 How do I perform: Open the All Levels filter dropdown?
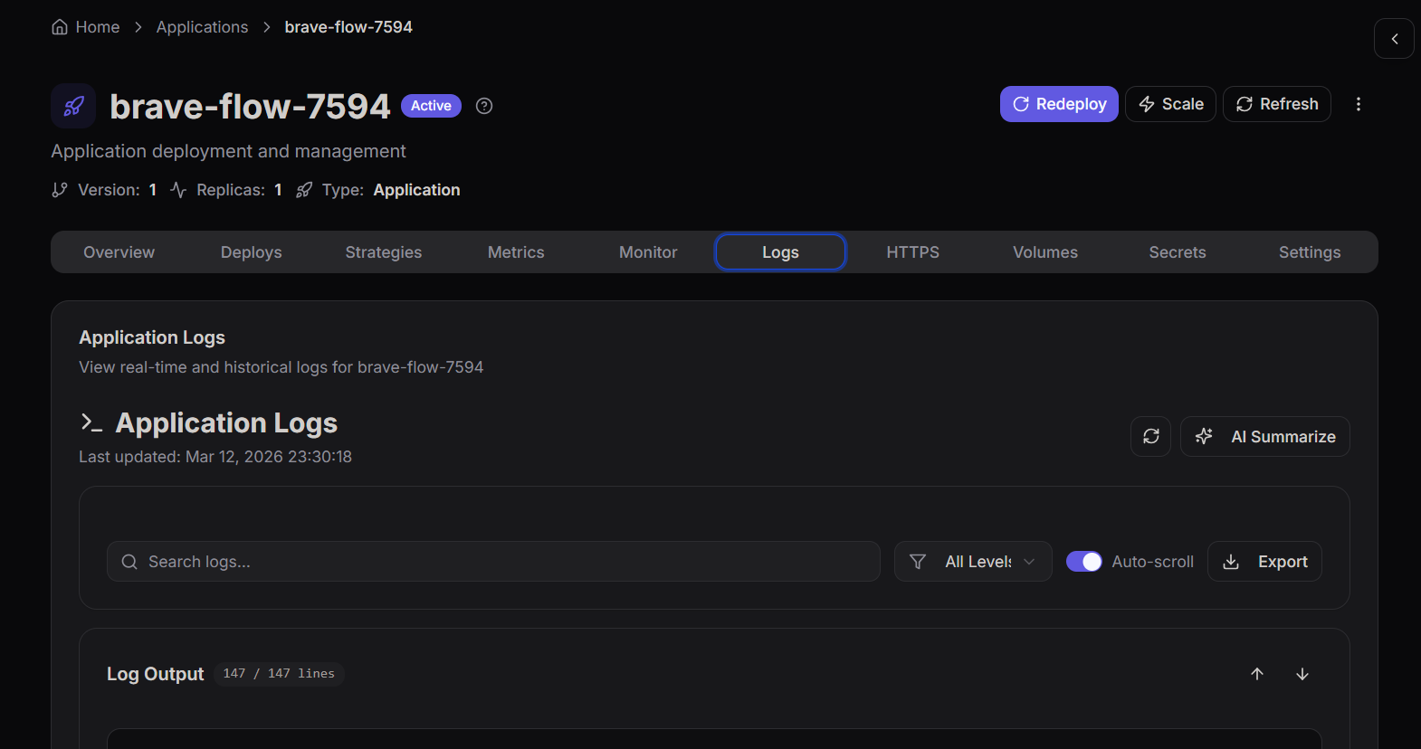pyautogui.click(x=973, y=562)
